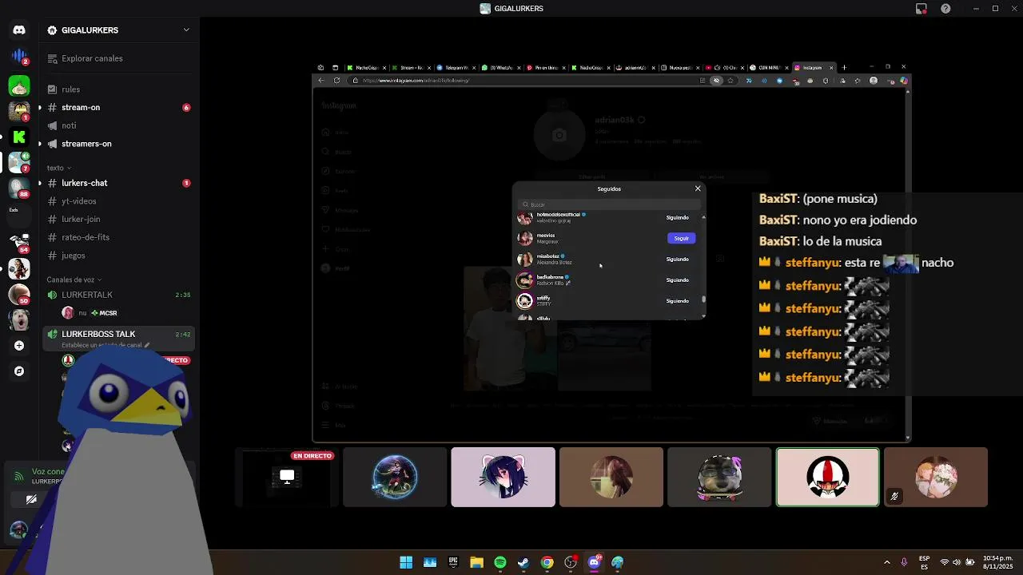
Task: Open new browser tab plus button
Action: (x=844, y=68)
